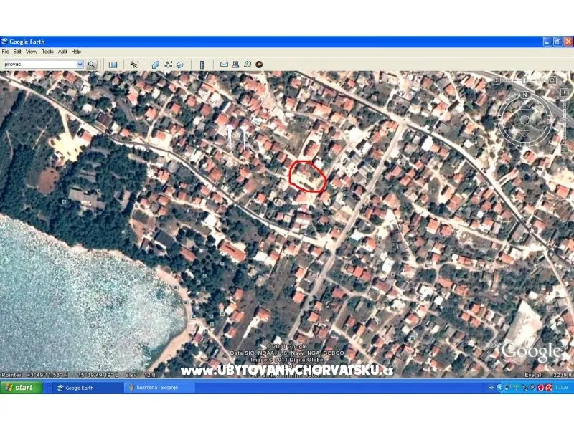Click the zoom in plus button
Viewport: 574px width, 430px height.
[564, 93]
